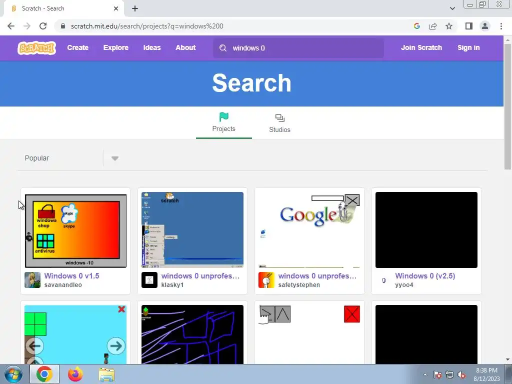Click safetystephen's avatar icon
This screenshot has width=512, height=384.
pos(266,280)
